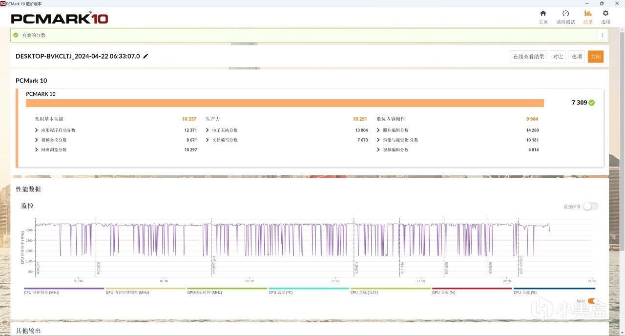The height and width of the screenshot is (336, 625).
Task: Expand 文档编写分数 row
Action: click(208, 140)
